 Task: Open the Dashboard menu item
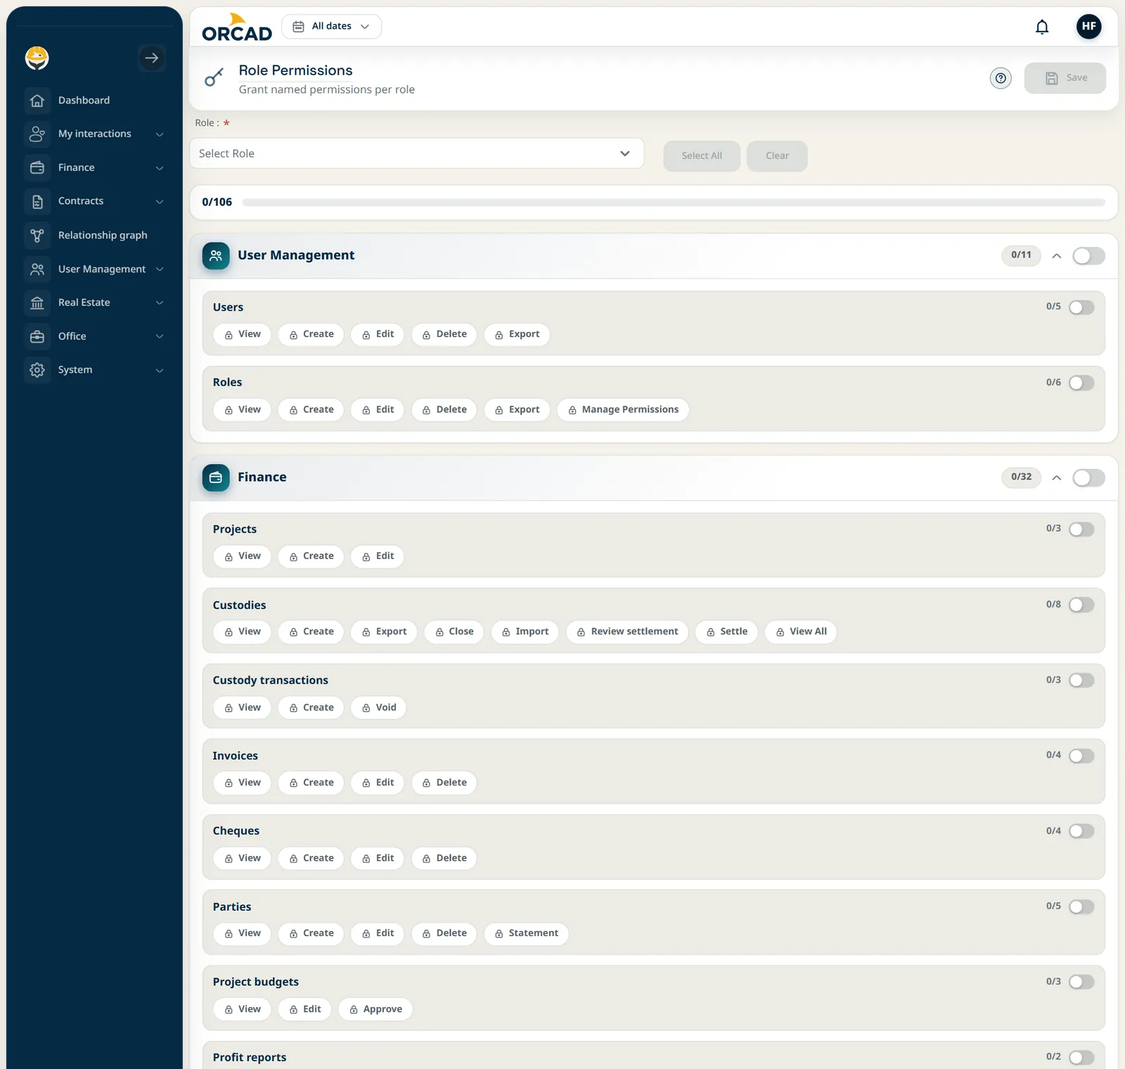click(95, 101)
